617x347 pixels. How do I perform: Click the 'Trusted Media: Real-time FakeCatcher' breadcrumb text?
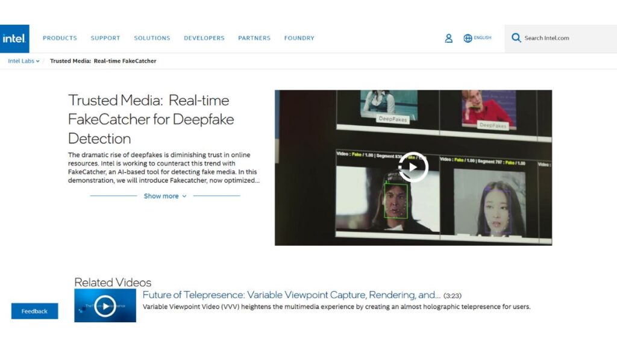click(103, 61)
